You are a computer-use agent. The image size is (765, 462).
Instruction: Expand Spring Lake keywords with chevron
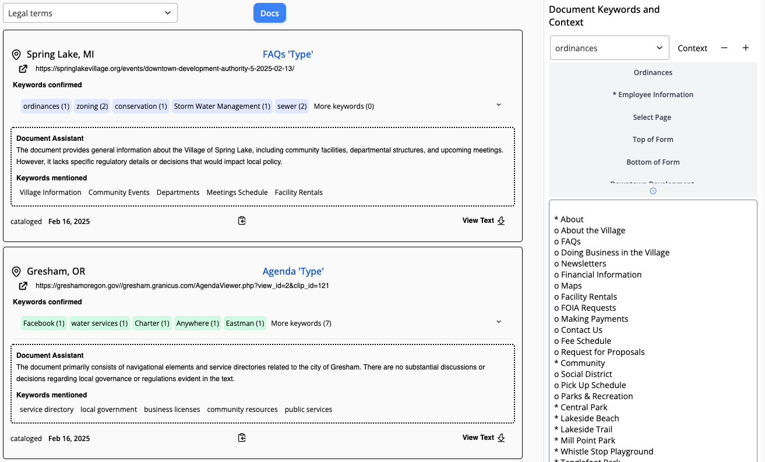pos(499,105)
